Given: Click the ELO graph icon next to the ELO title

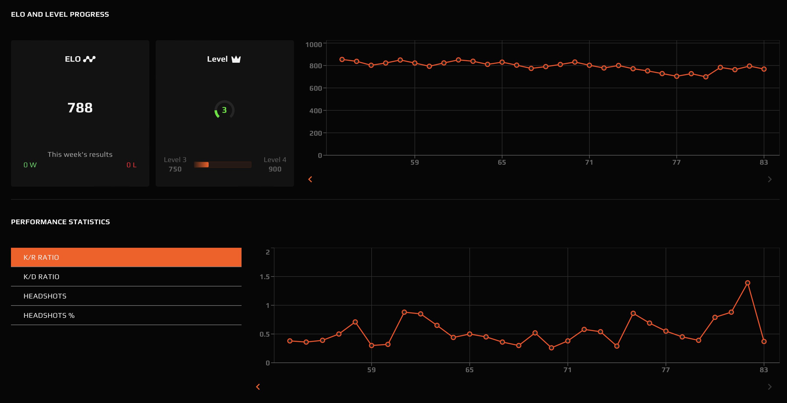Looking at the screenshot, I should point(89,59).
